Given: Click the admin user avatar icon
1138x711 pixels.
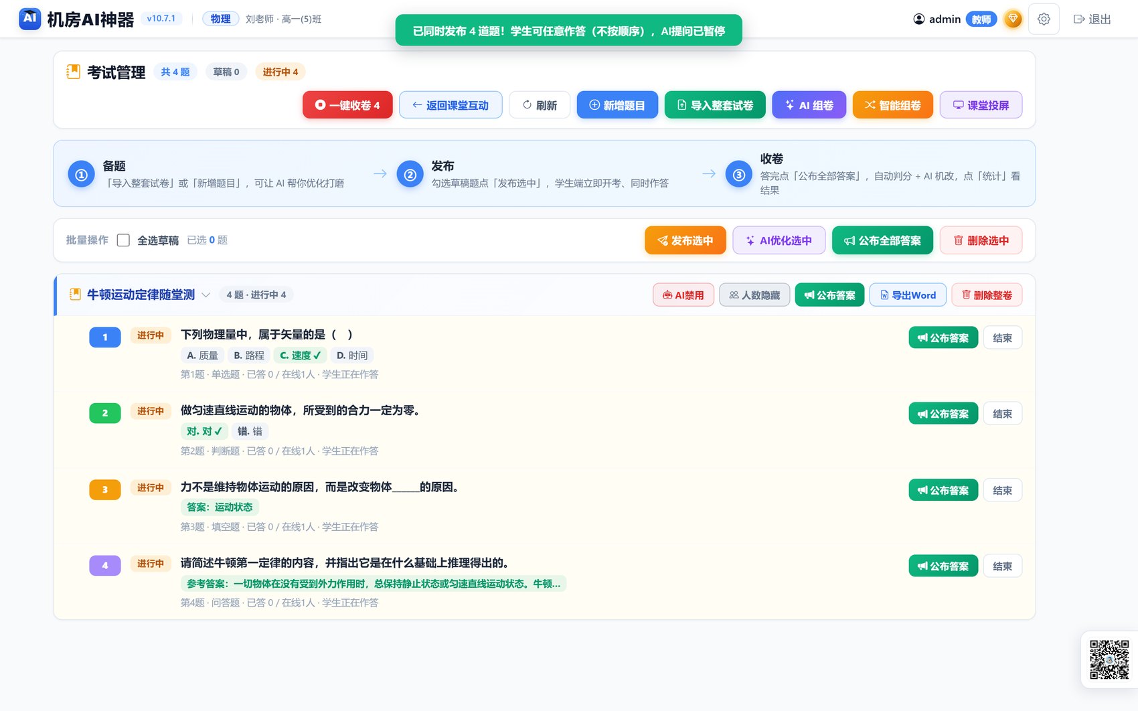Looking at the screenshot, I should (x=919, y=19).
